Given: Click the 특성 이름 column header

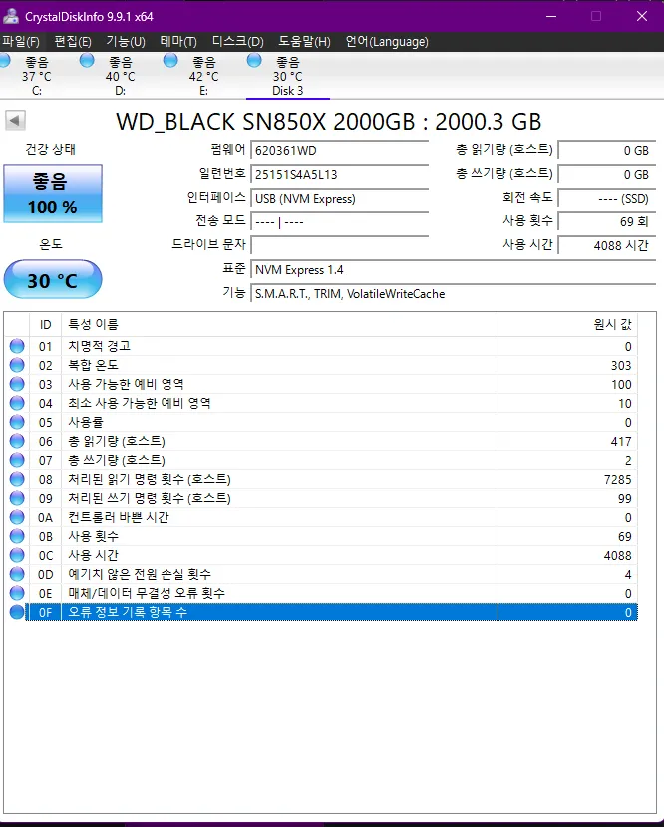Looking at the screenshot, I should [x=279, y=325].
